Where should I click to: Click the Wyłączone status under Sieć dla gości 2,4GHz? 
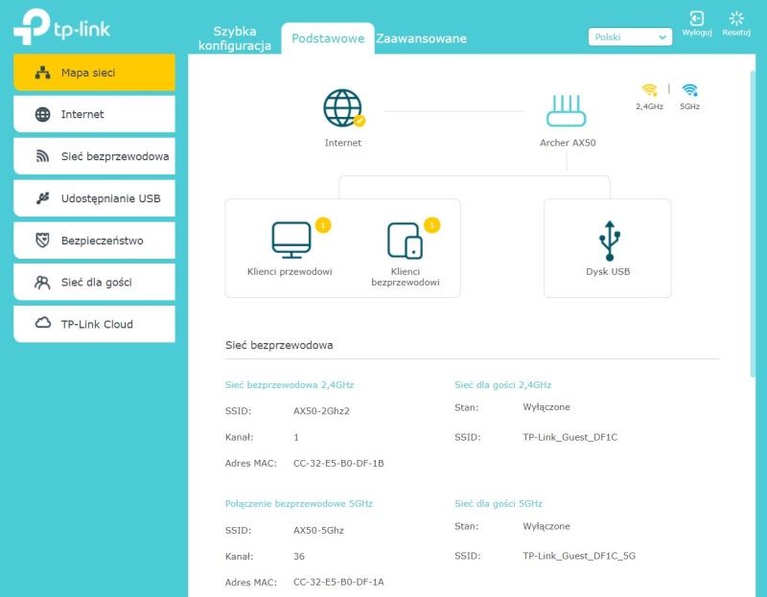[546, 407]
